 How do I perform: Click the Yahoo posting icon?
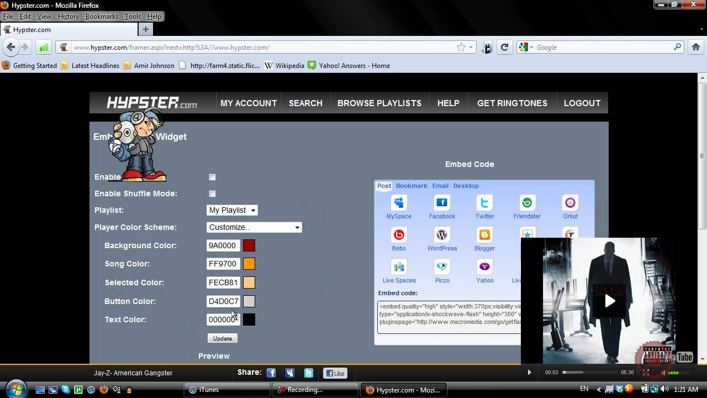tap(484, 267)
